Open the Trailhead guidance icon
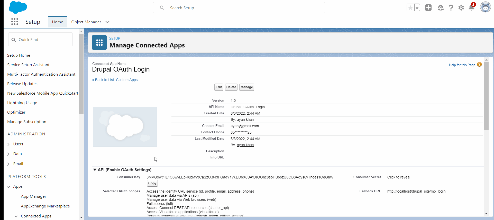Screen dimensions: 494x220 click(x=441, y=8)
